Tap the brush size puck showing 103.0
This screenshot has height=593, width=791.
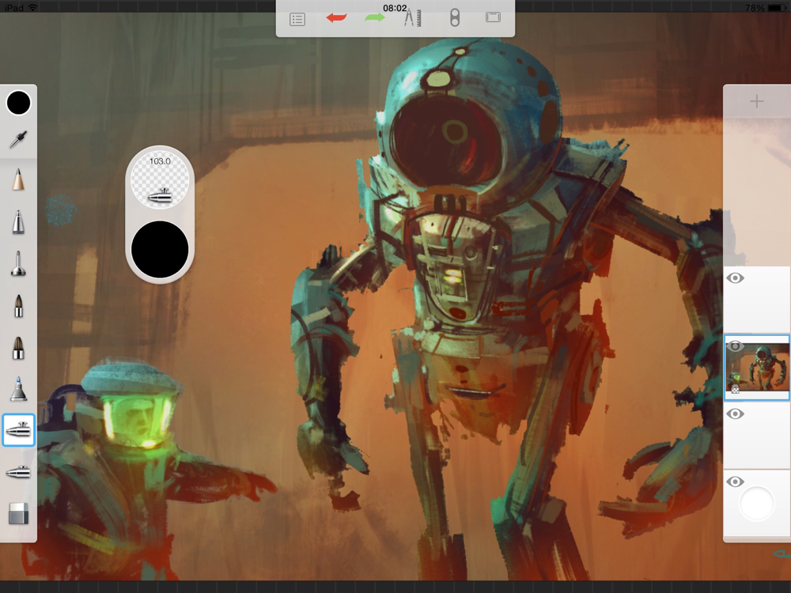pyautogui.click(x=160, y=180)
